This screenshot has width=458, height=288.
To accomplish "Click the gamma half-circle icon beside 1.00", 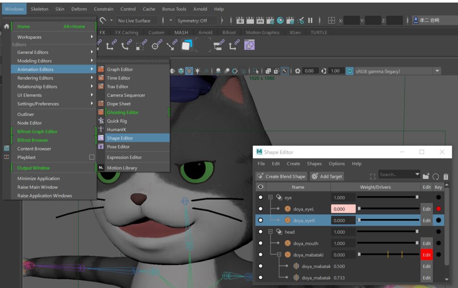I will (324, 71).
